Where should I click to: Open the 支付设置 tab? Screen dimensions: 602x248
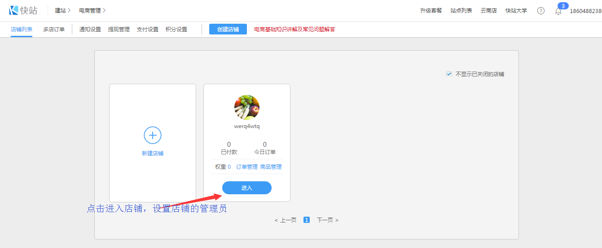click(x=148, y=30)
